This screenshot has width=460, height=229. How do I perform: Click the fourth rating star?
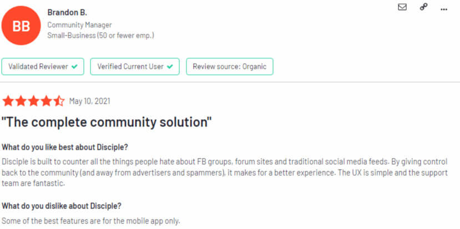(47, 101)
